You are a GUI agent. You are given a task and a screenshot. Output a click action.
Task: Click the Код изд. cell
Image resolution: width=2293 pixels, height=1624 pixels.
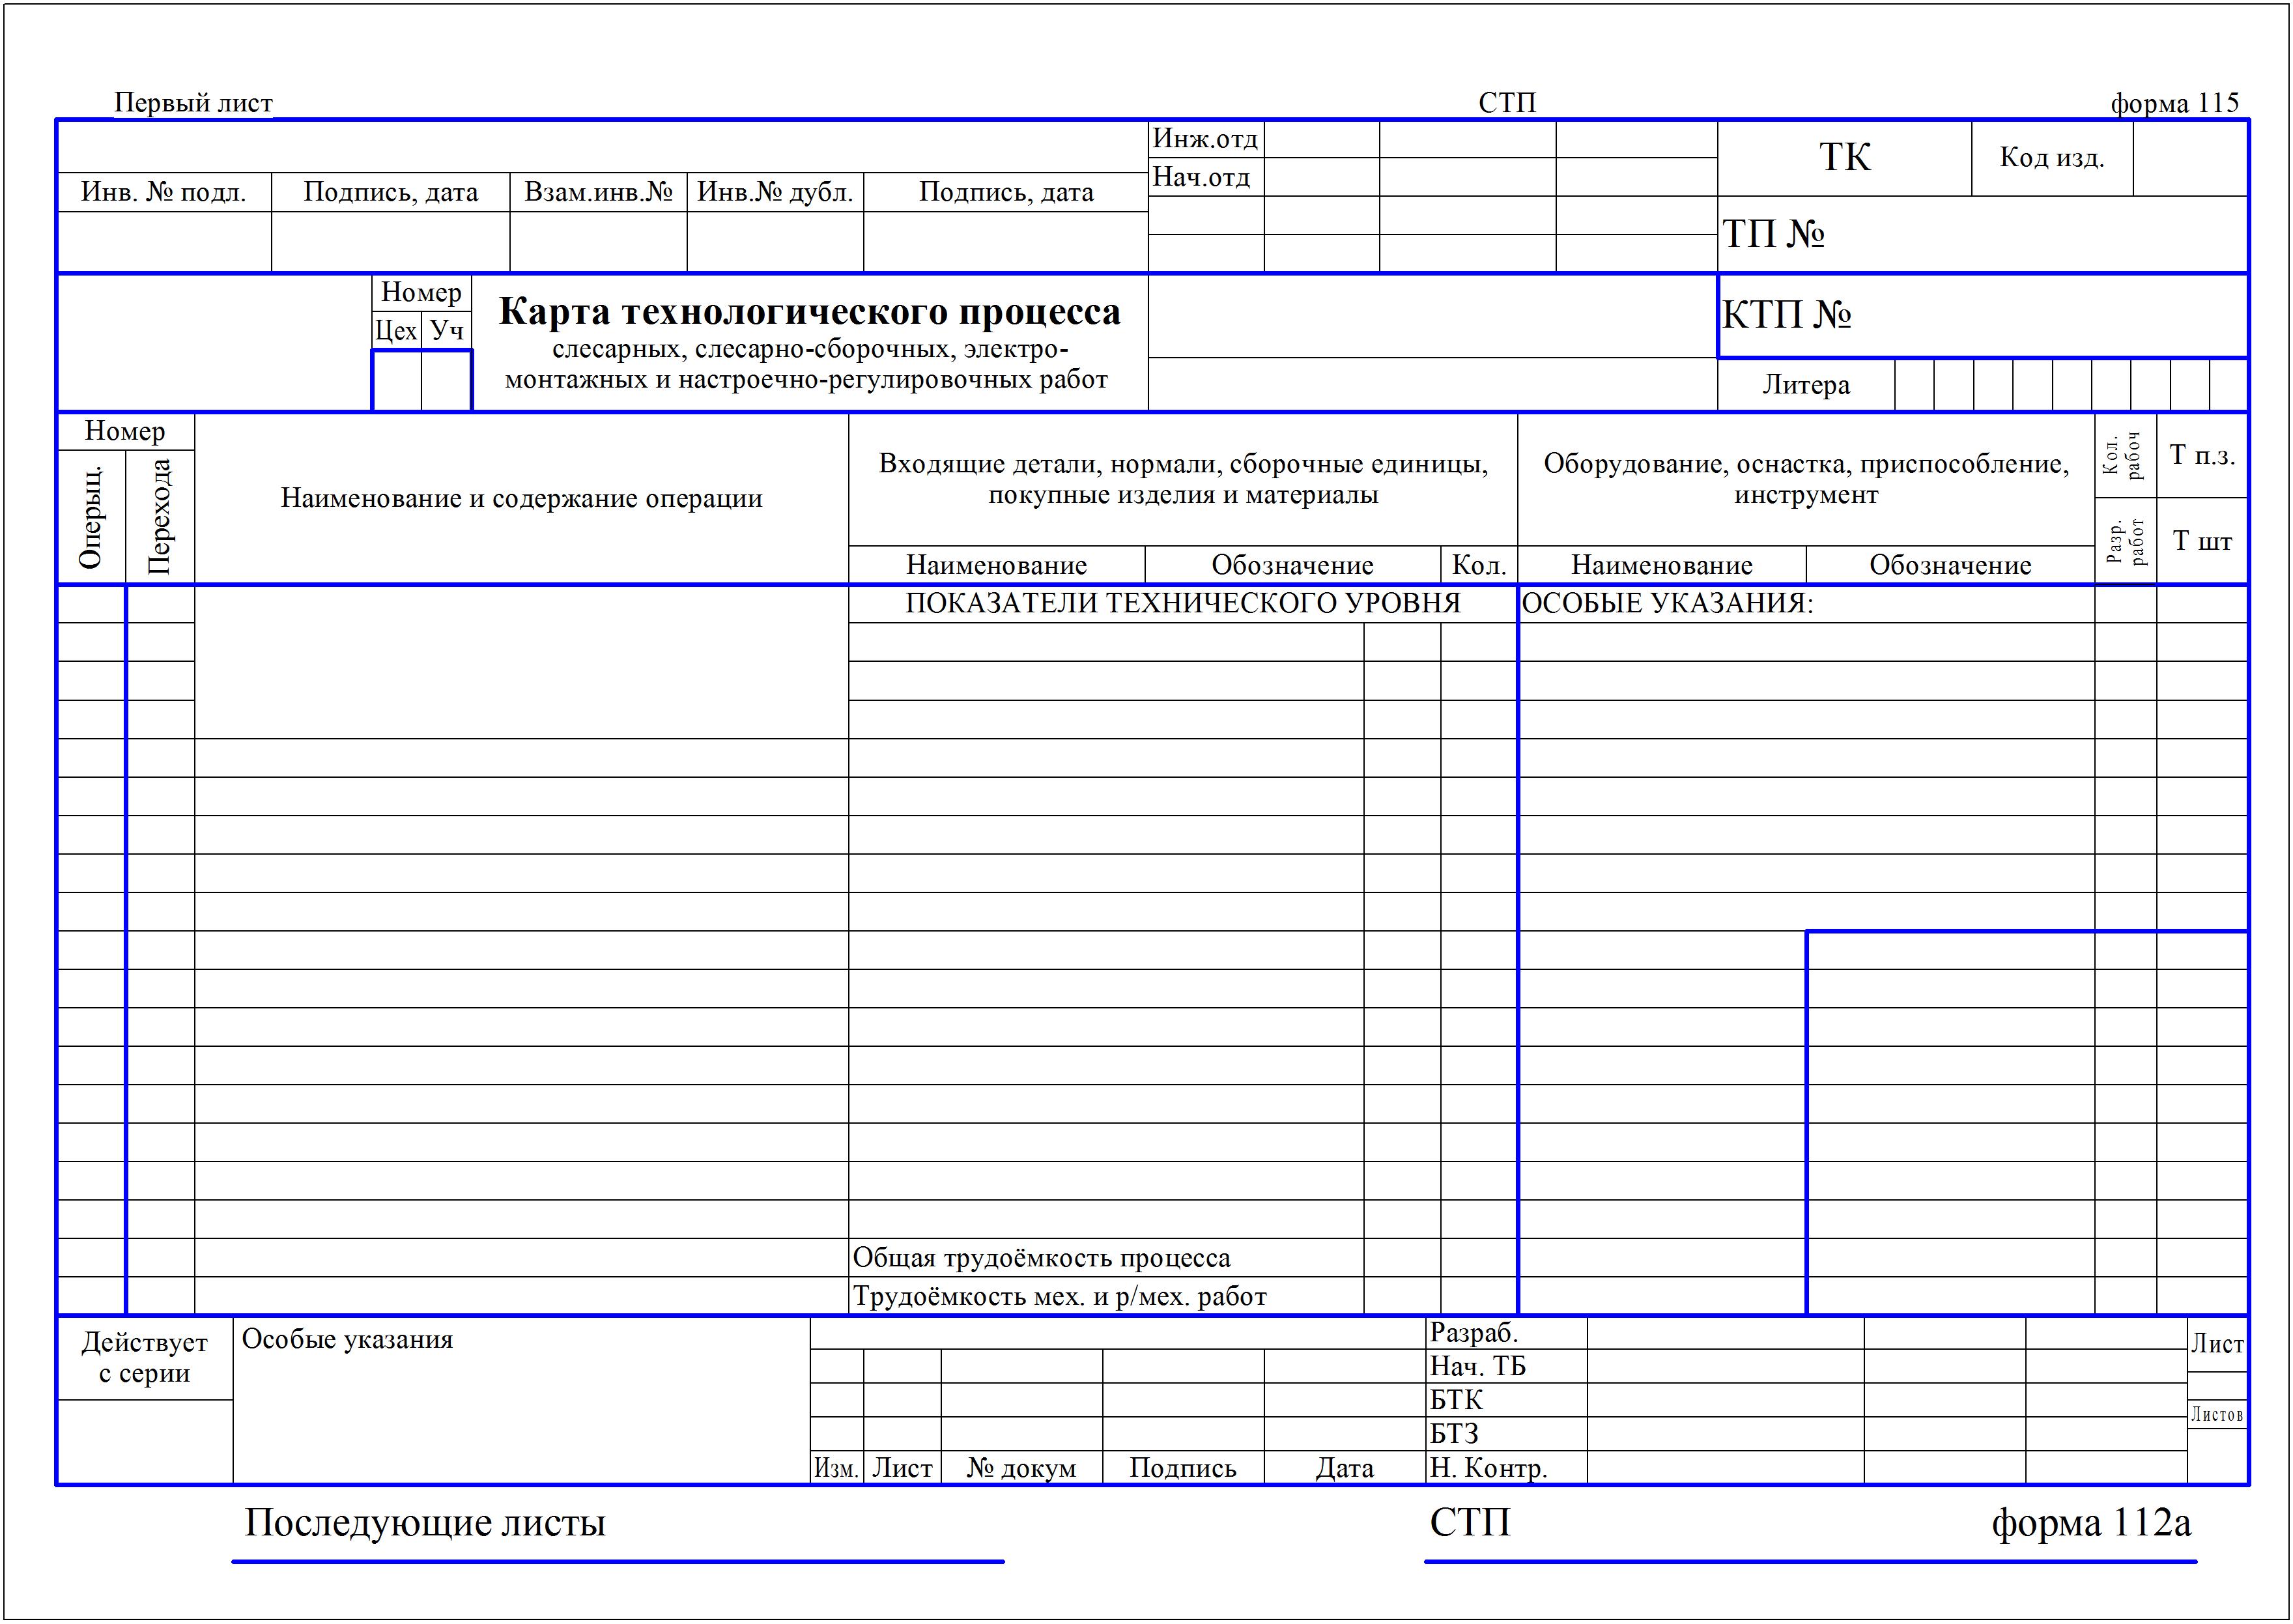[2051, 158]
